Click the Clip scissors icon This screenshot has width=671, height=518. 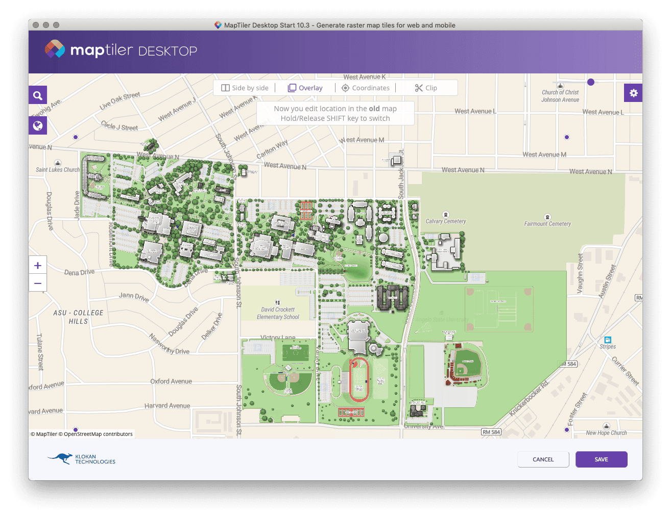point(419,88)
